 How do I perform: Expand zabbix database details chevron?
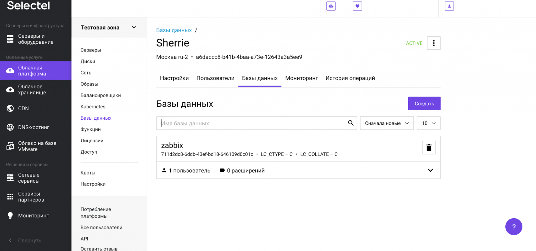(x=430, y=170)
